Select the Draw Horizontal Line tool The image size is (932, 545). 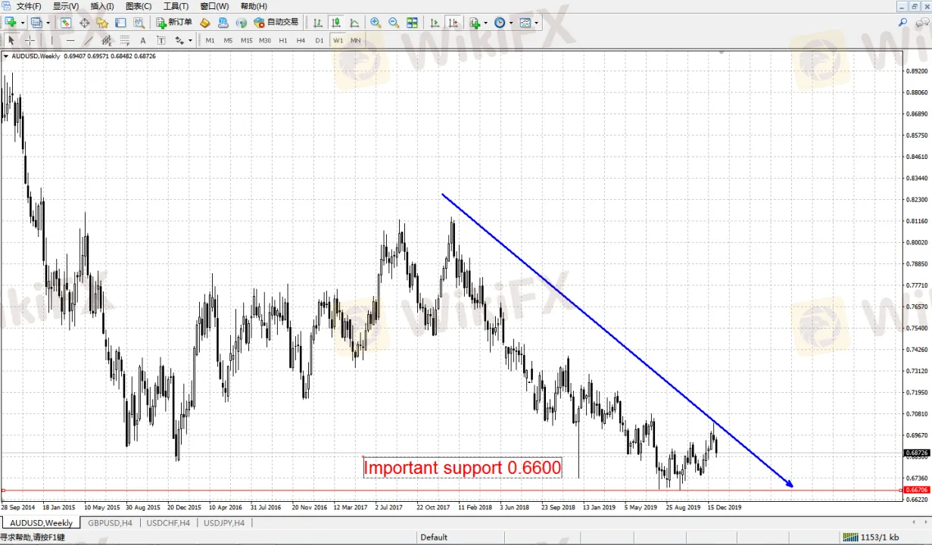(70, 40)
